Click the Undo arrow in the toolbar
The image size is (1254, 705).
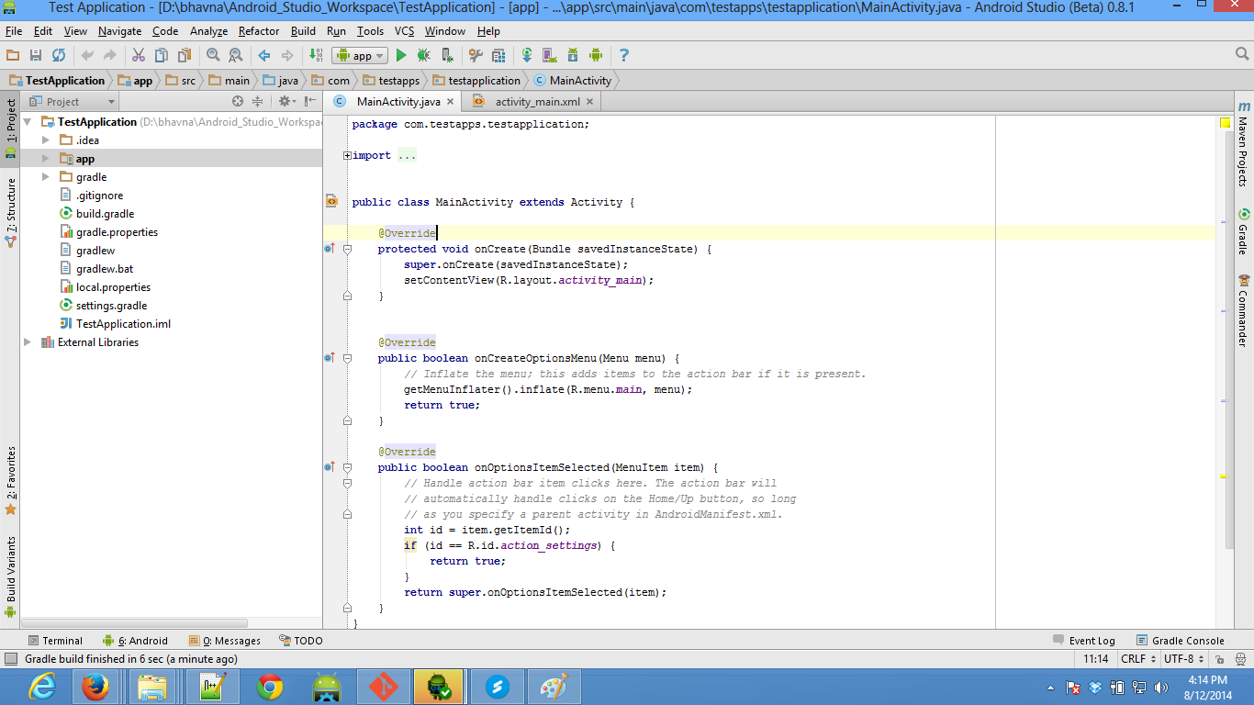point(87,56)
